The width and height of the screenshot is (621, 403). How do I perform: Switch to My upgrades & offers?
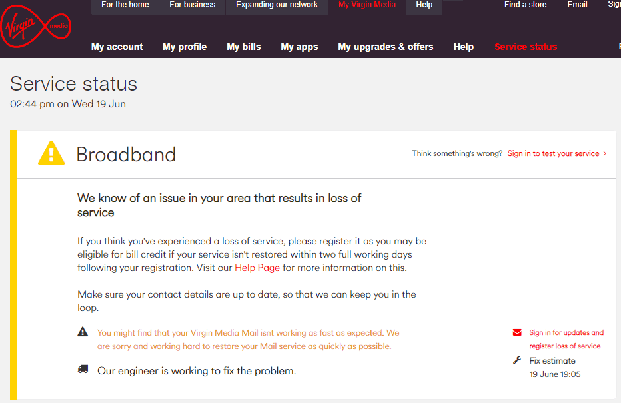(385, 47)
